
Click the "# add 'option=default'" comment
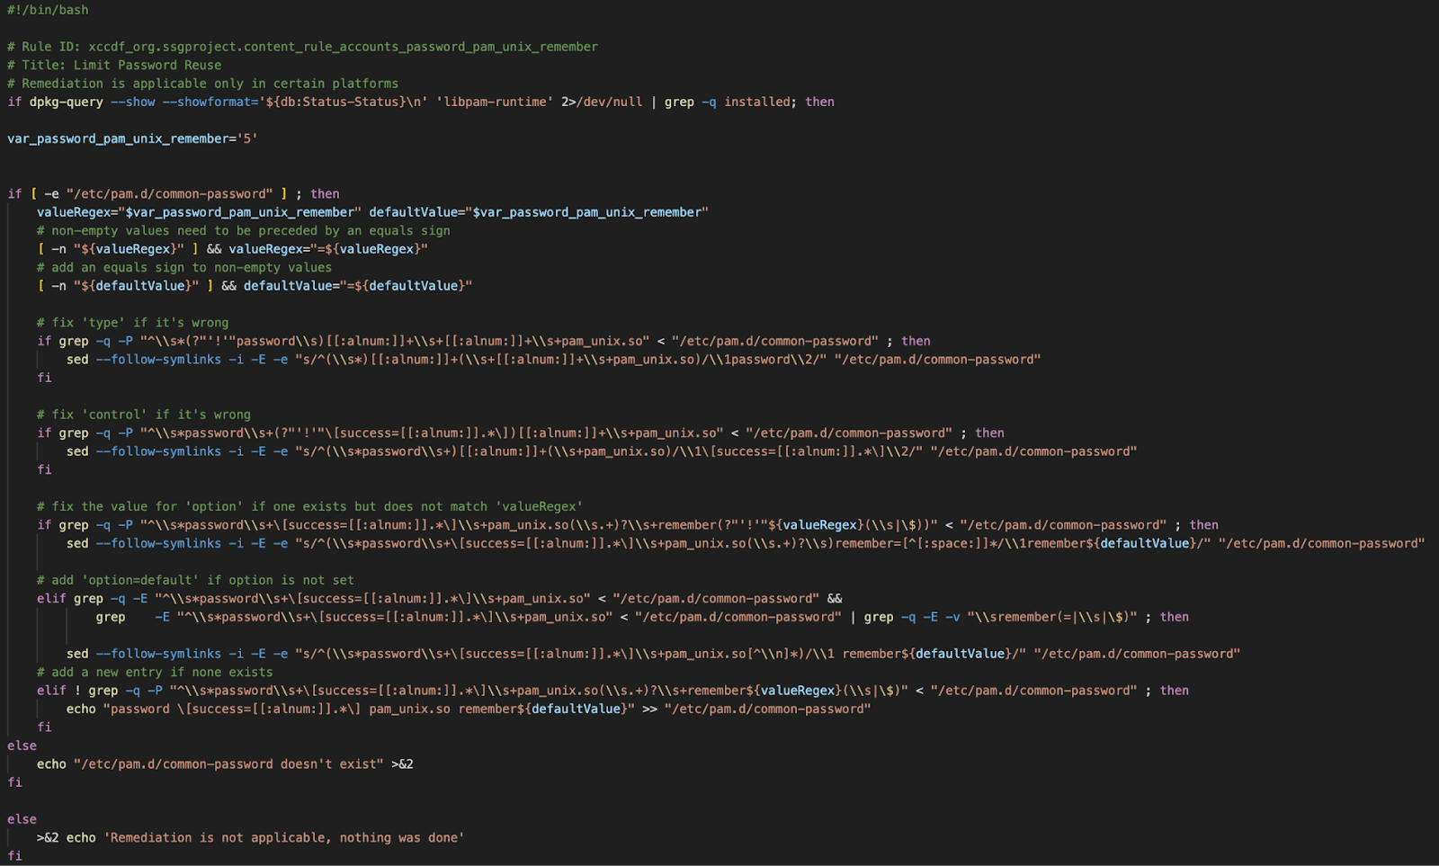coord(195,580)
